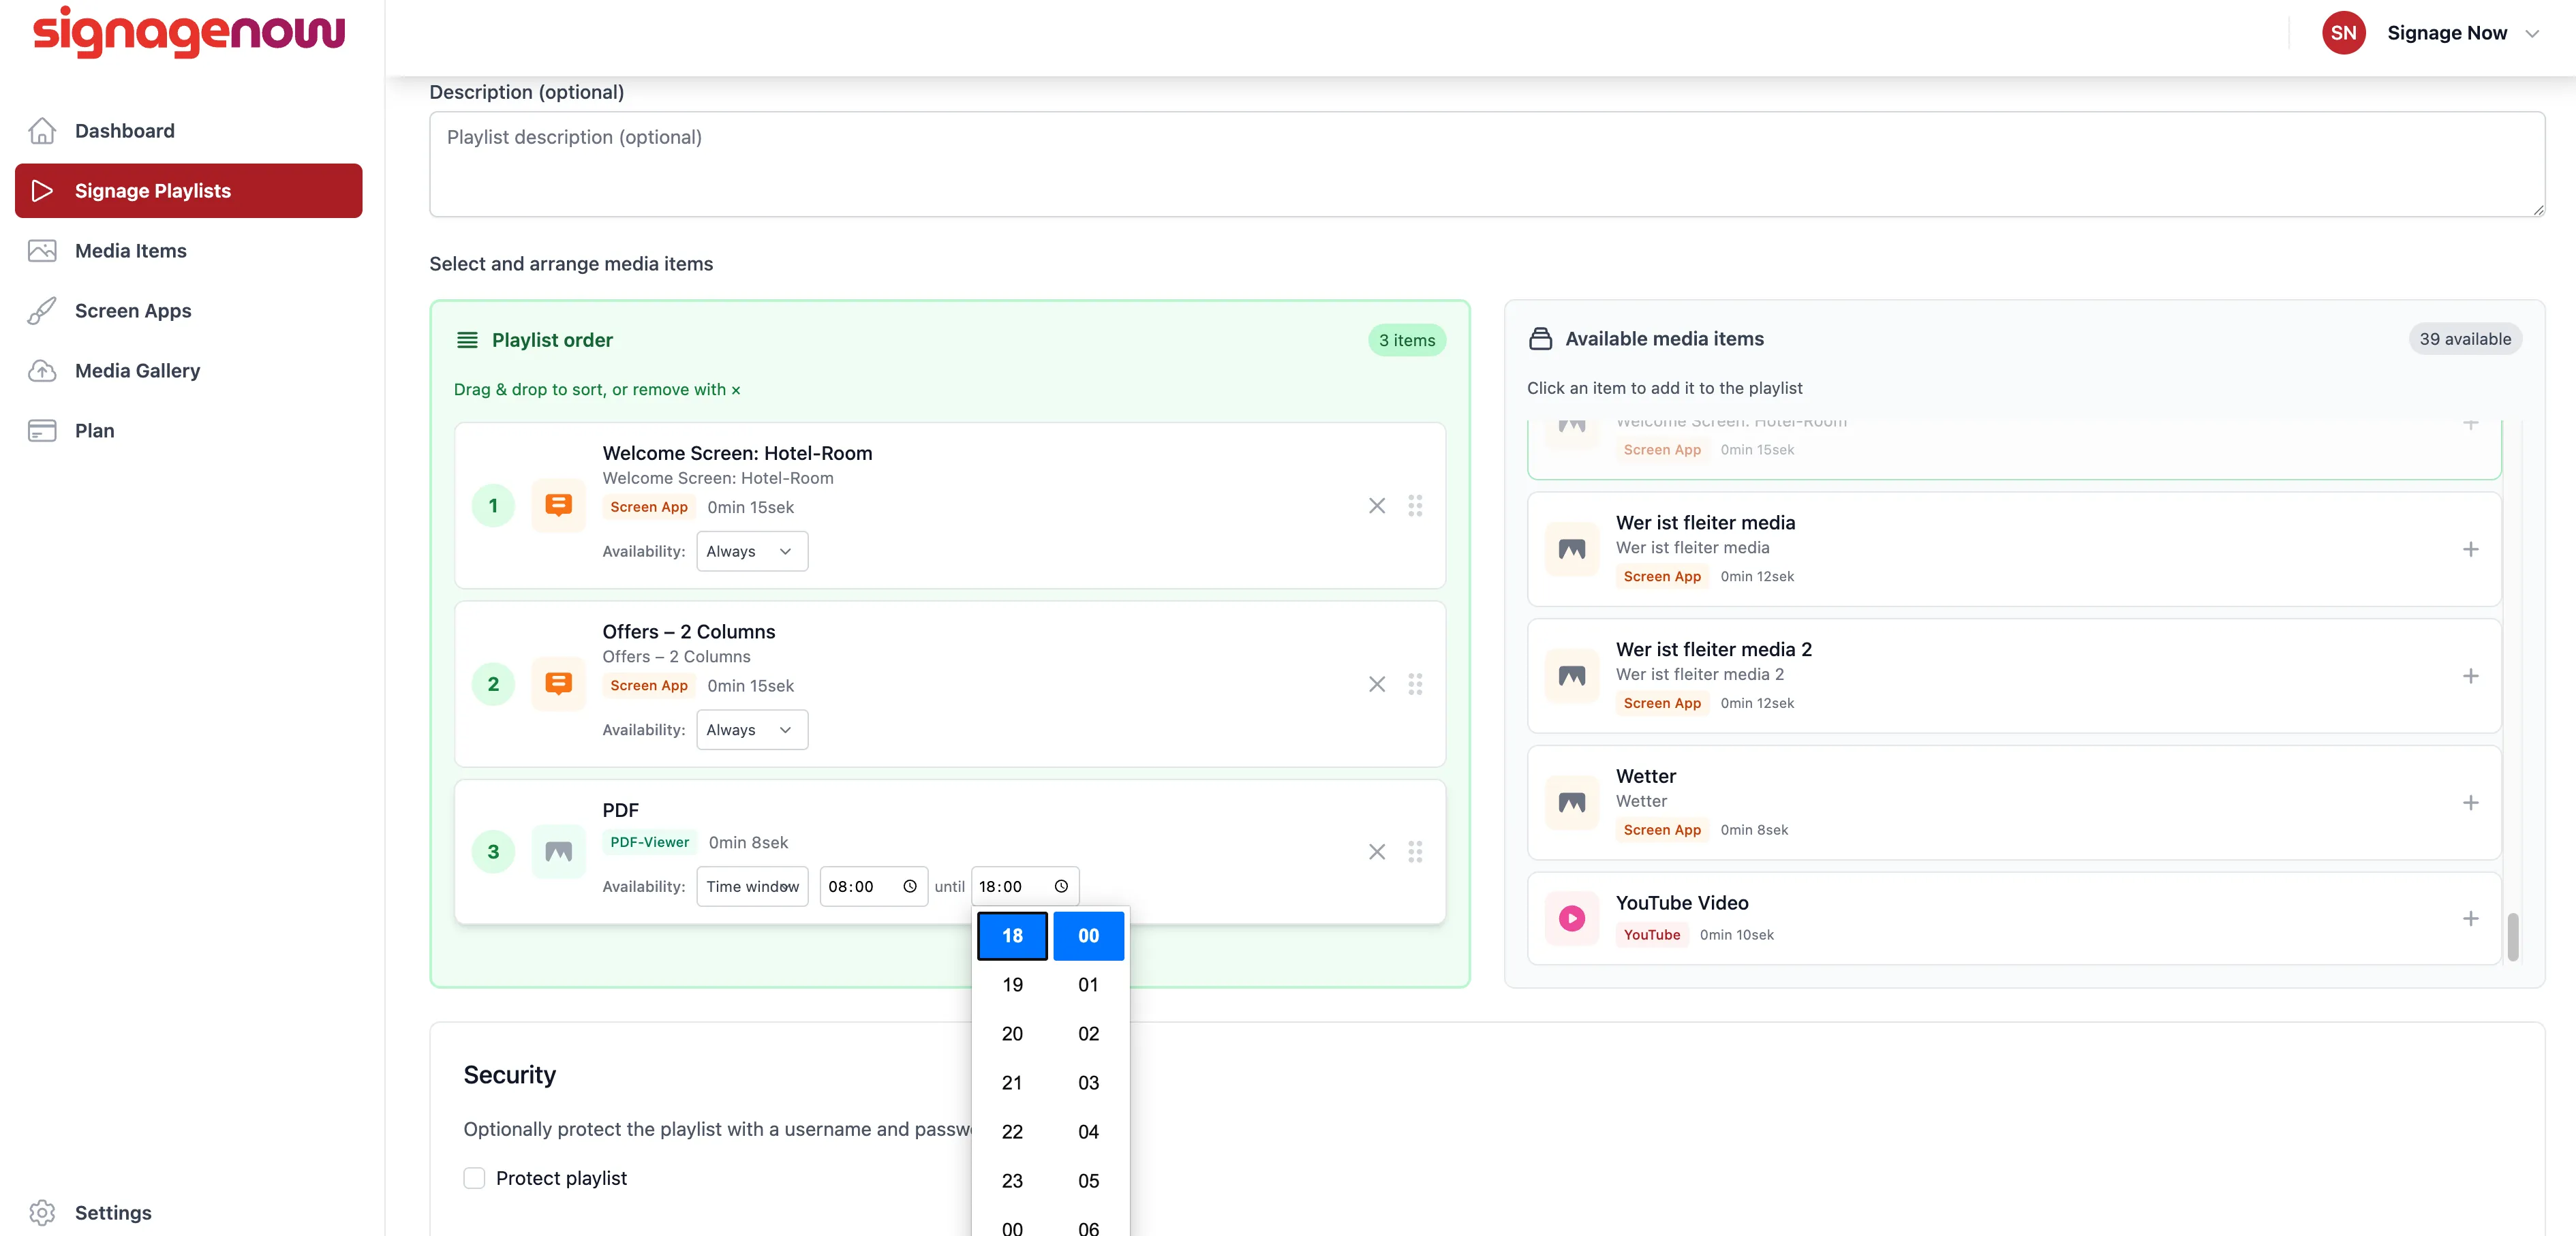This screenshot has width=2576, height=1236.
Task: Open Availability dropdown for Offers – 2 Columns
Action: click(752, 730)
